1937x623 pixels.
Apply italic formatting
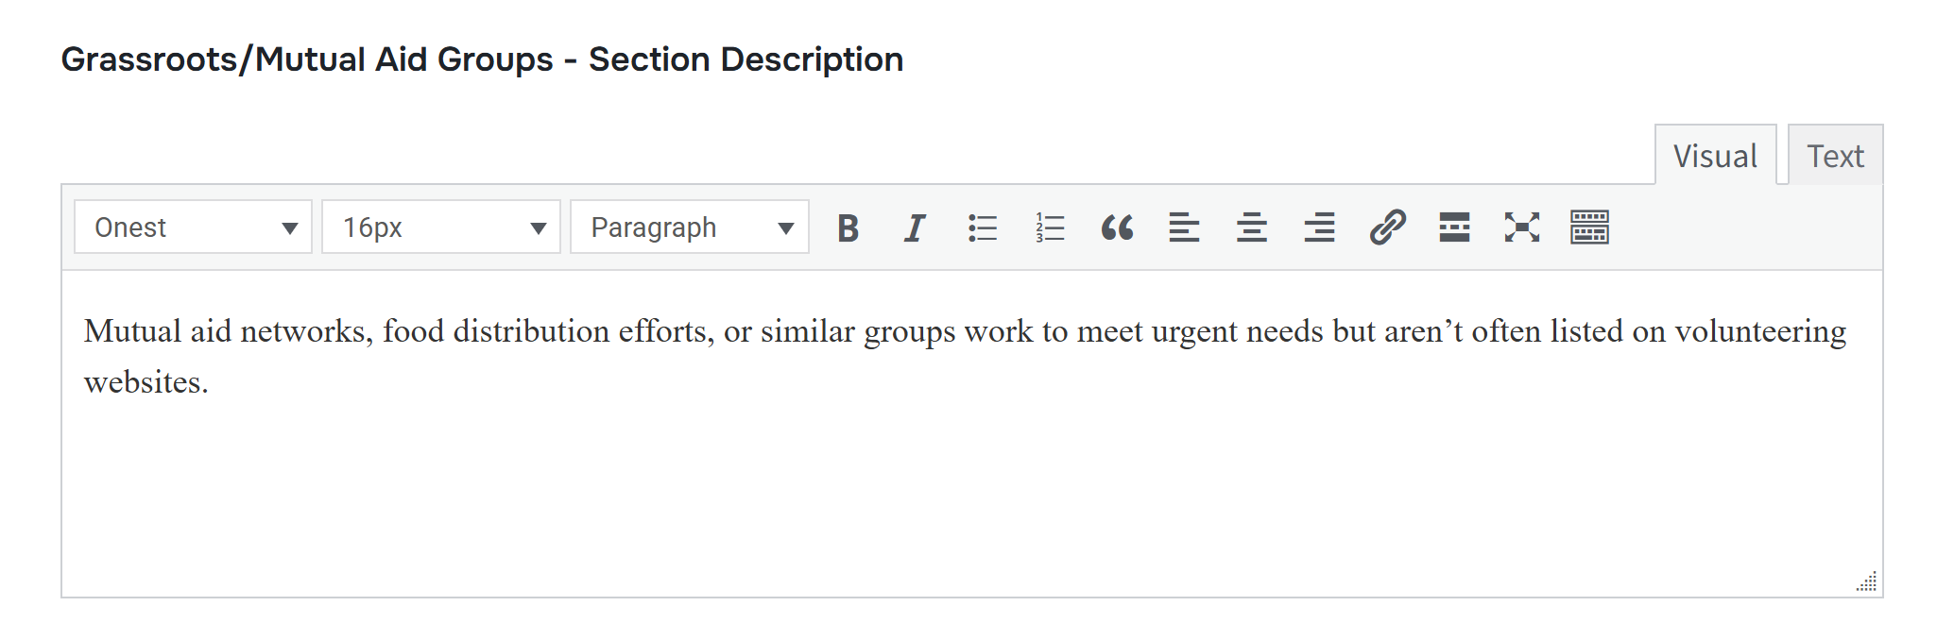click(x=915, y=227)
